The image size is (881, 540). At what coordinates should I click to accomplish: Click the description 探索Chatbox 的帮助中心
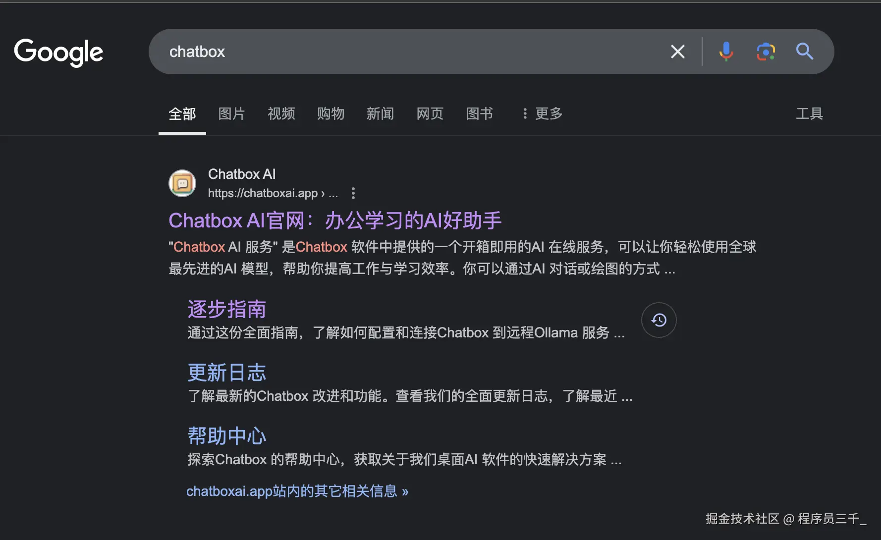coord(404,459)
